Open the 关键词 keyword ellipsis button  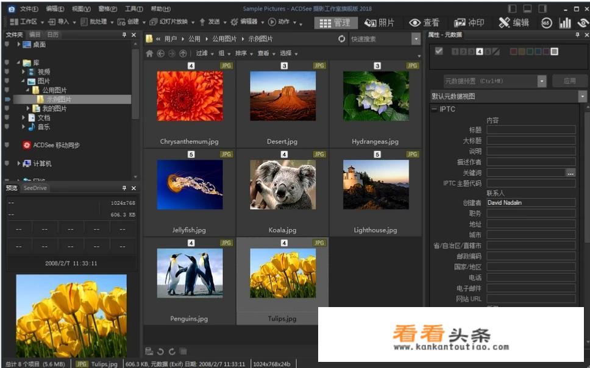click(570, 172)
